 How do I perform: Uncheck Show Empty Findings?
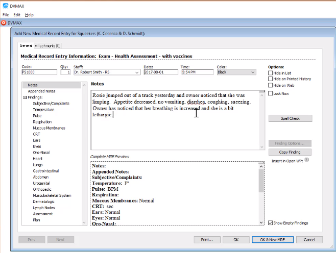tap(271, 223)
